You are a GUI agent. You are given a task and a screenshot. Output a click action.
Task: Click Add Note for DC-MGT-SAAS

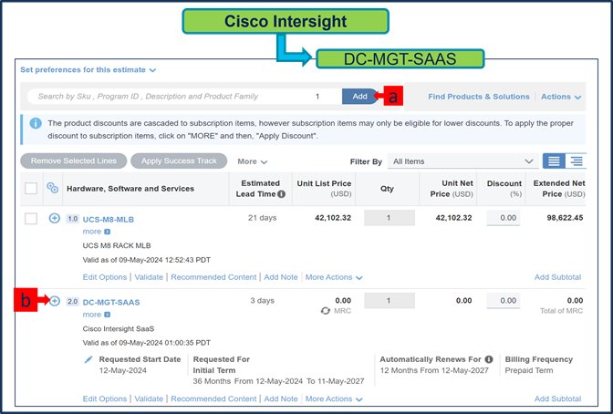point(281,398)
